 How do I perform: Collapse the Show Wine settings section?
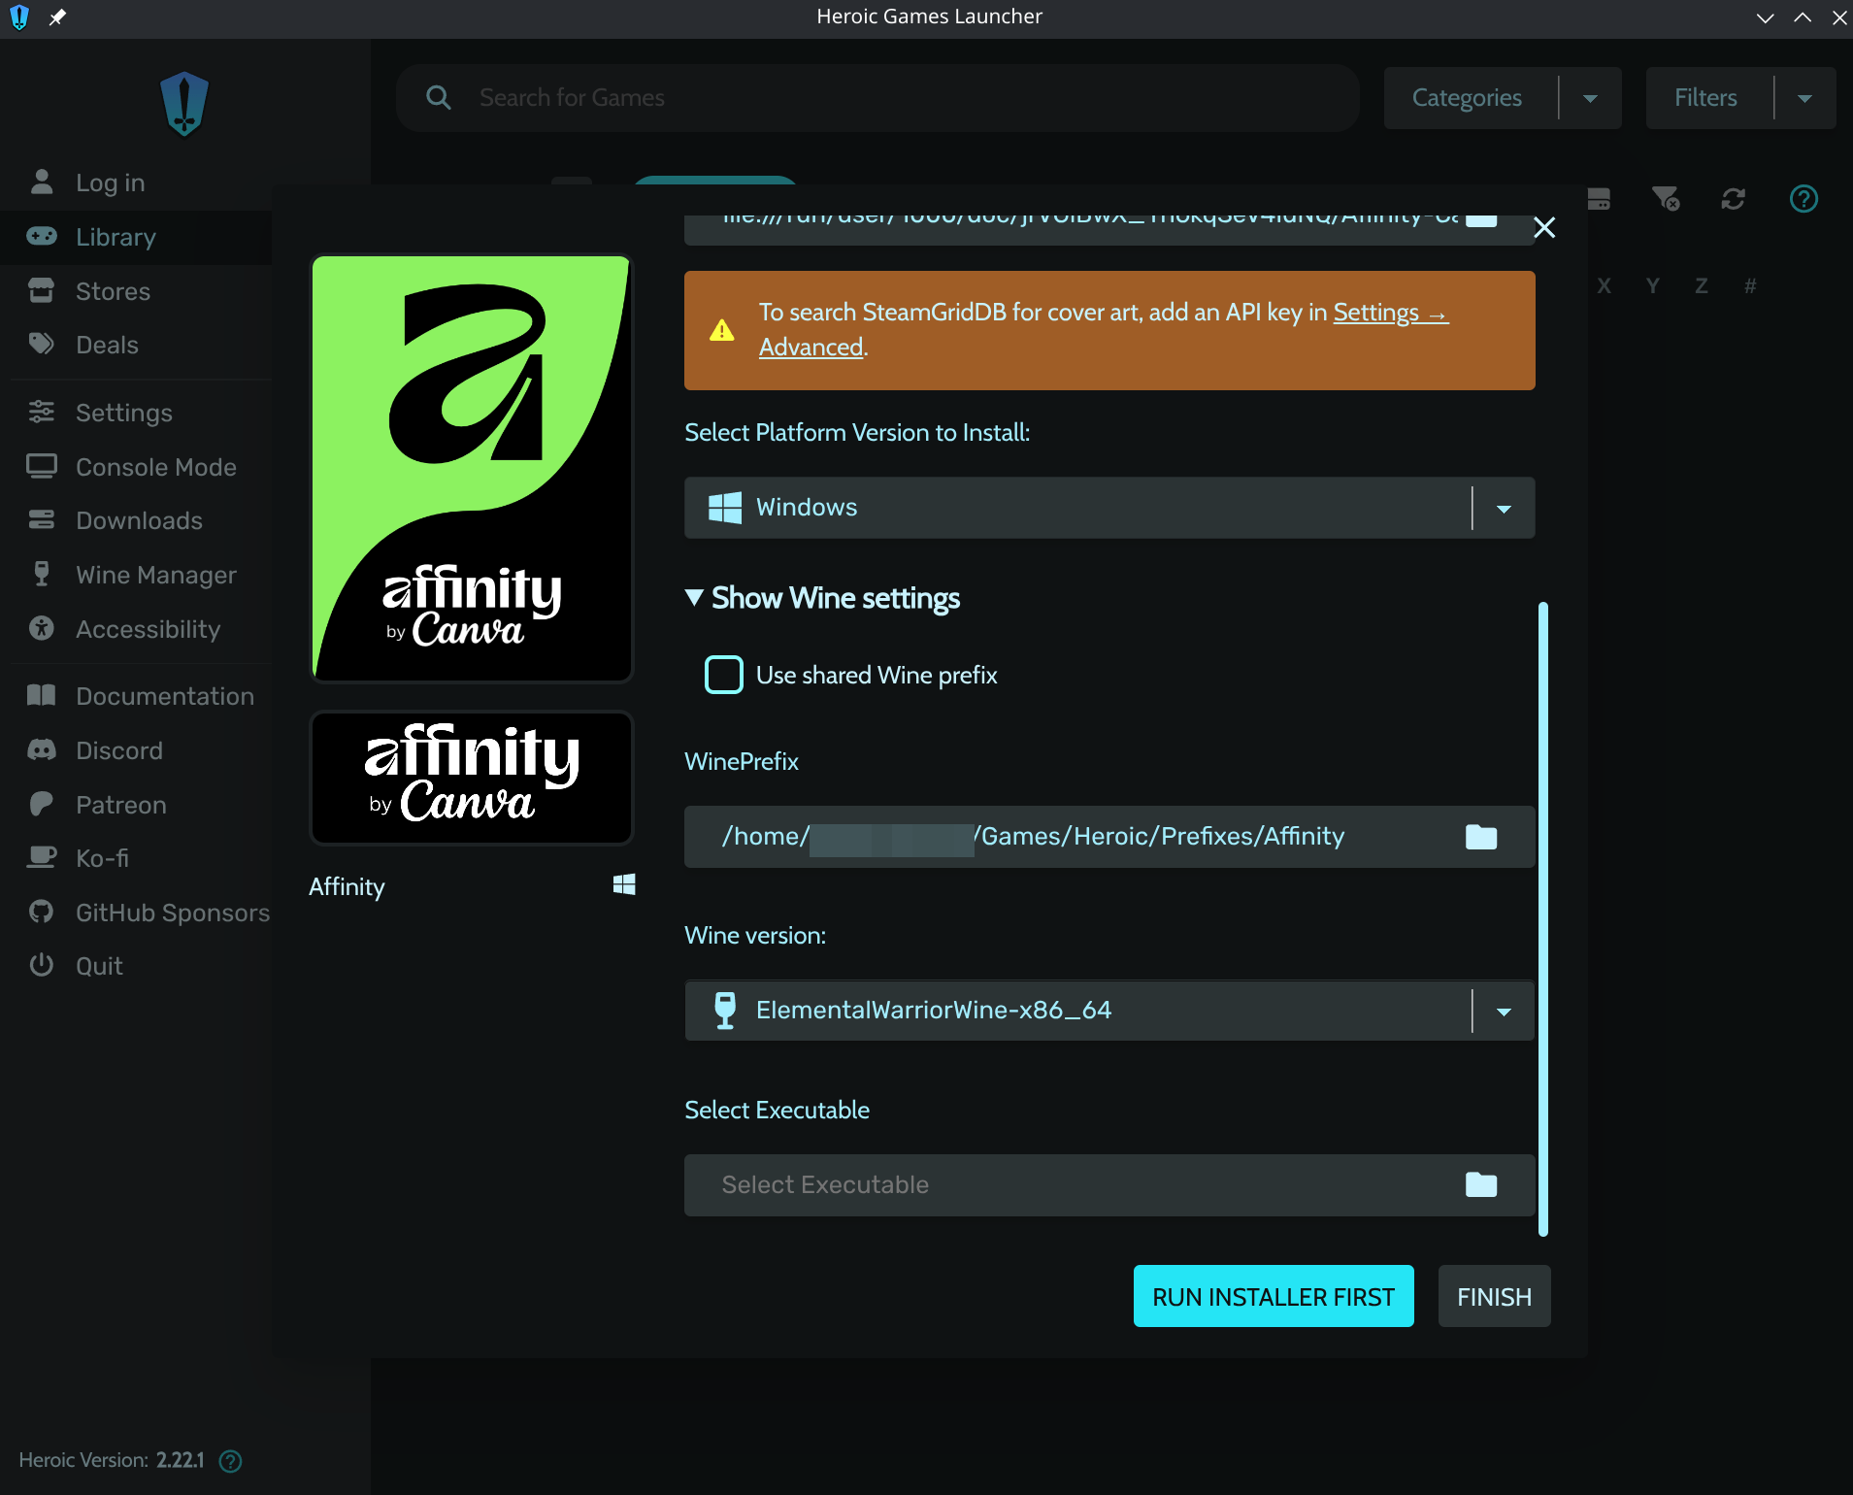click(822, 598)
